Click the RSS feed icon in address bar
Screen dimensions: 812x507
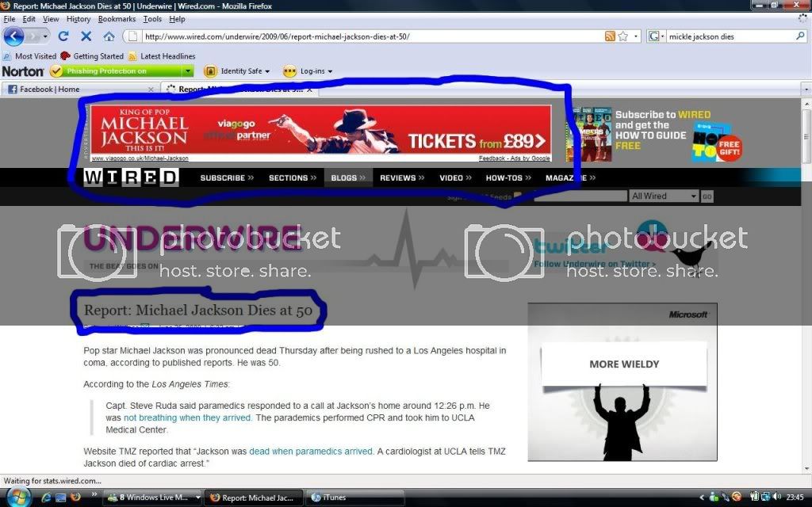pyautogui.click(x=610, y=36)
